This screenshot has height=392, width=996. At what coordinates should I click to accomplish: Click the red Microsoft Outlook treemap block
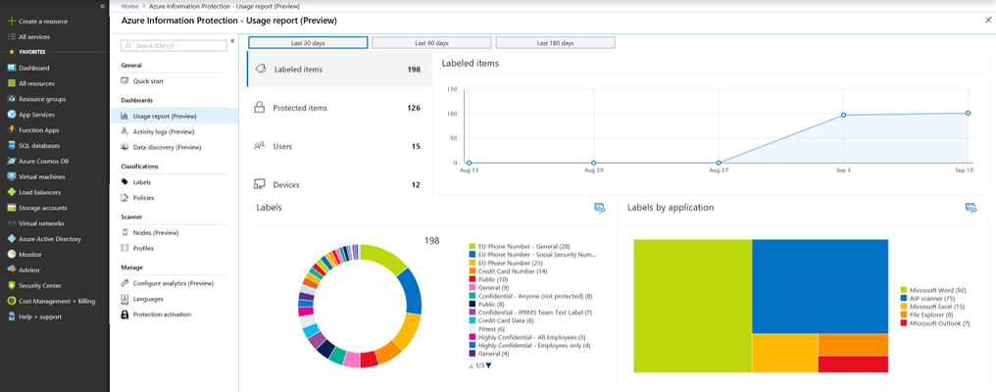(x=853, y=364)
